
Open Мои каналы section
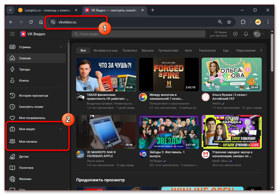[36, 142]
